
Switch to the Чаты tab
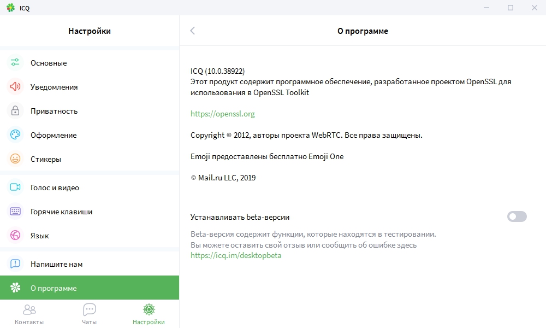(89, 314)
